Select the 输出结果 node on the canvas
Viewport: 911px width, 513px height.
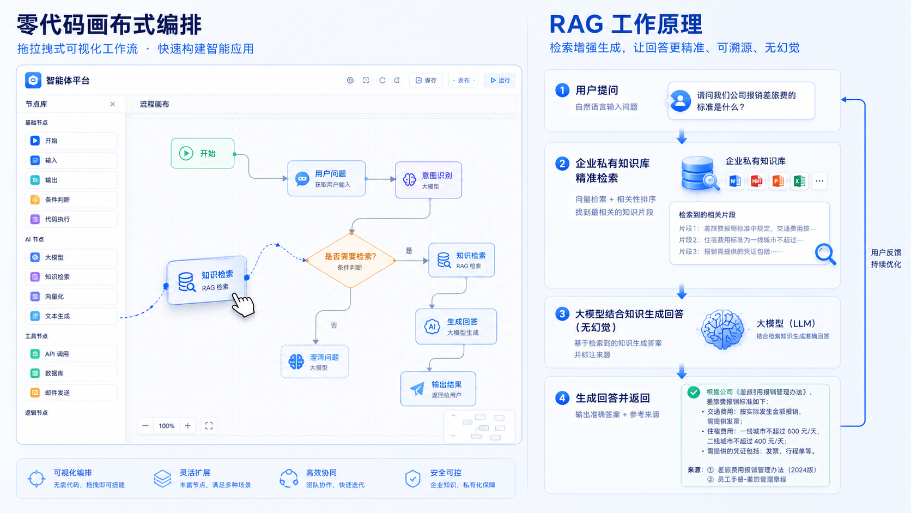coord(438,389)
